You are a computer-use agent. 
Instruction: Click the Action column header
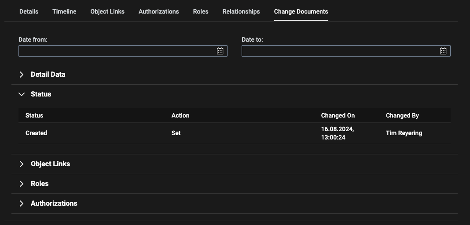[x=180, y=115]
